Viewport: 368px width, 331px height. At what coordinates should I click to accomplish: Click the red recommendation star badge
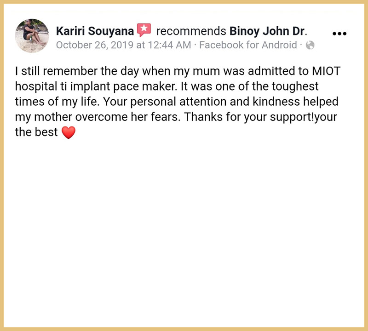[144, 31]
